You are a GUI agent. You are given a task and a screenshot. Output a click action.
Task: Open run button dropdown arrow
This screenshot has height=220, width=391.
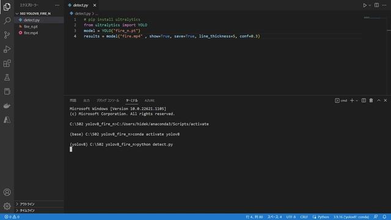(x=370, y=5)
